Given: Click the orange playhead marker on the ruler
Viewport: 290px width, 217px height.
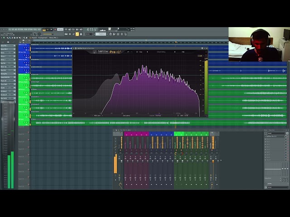Looking at the screenshot, I should click(x=176, y=42).
